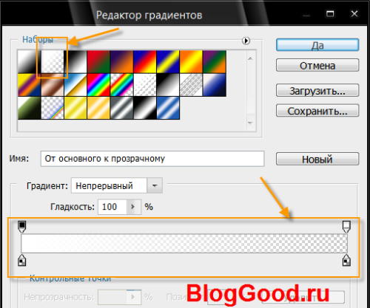Choose the blue, red, yellow gradient preset
Viewport: 370px width, 308px height.
point(145,62)
